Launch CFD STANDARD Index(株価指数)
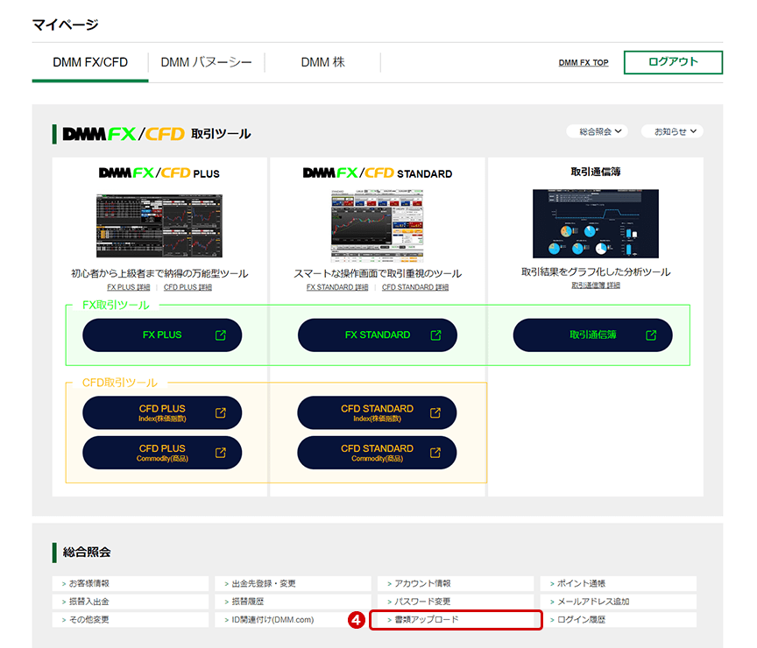Screen dimensions: 757x648 [x=377, y=412]
